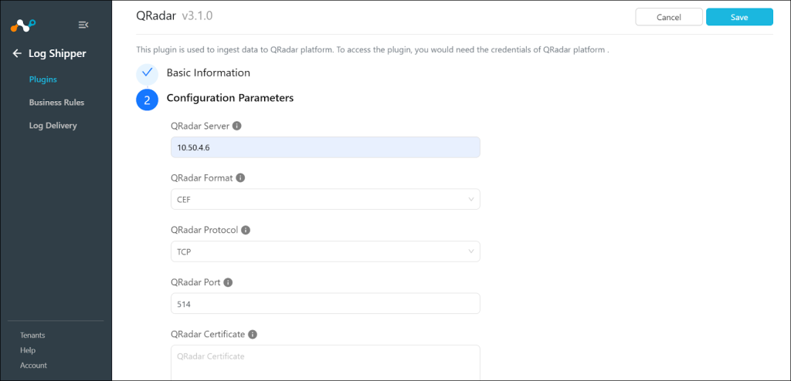The image size is (791, 381).
Task: Click the version v3.1.0 text
Action: tap(197, 15)
